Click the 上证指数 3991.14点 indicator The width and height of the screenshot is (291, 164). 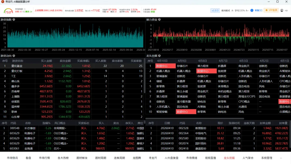[48, 11]
